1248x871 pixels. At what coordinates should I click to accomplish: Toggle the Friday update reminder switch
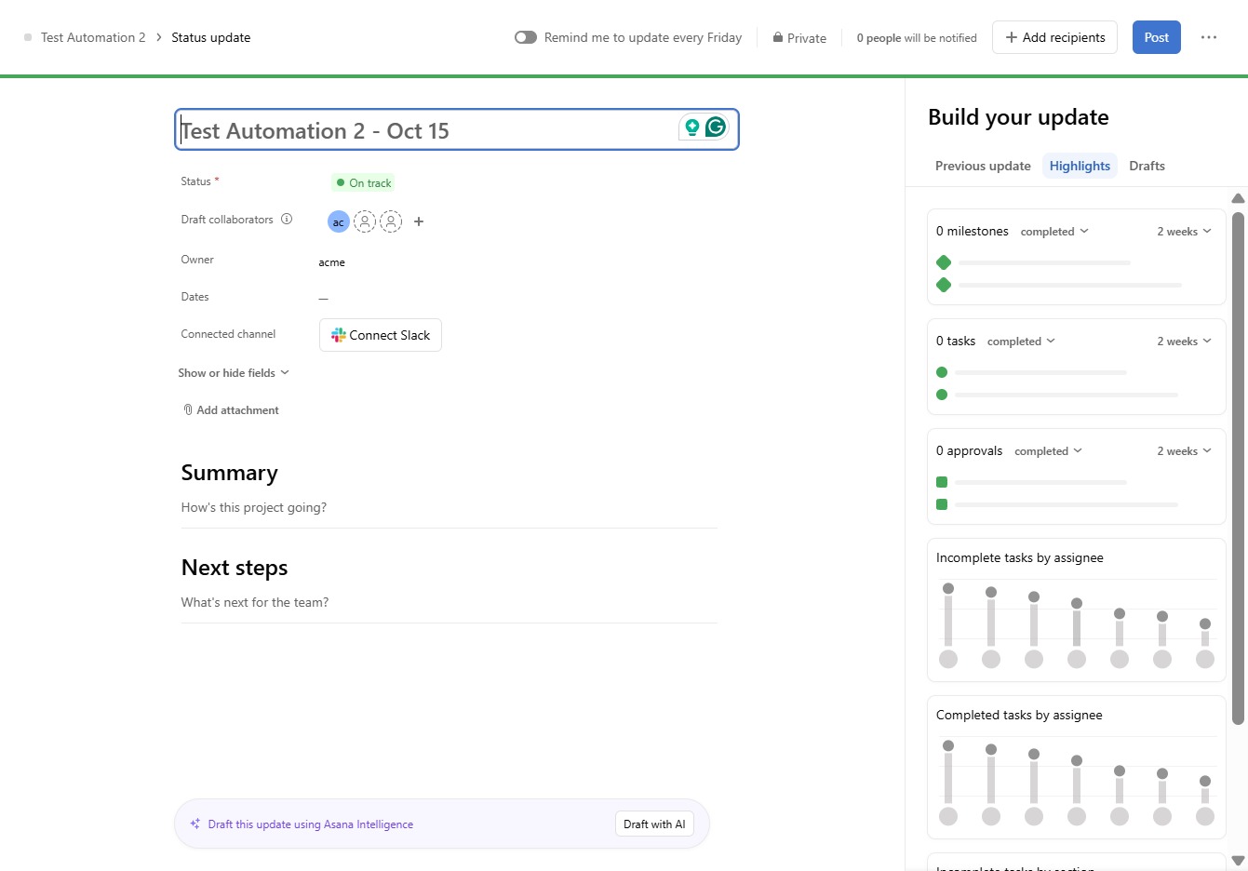tap(526, 37)
